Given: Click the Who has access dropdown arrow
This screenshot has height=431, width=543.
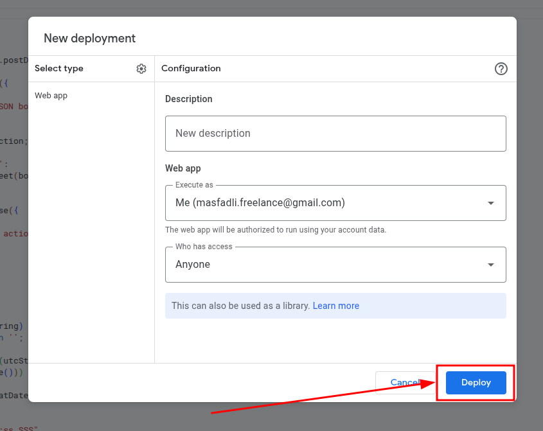Looking at the screenshot, I should click(x=491, y=265).
